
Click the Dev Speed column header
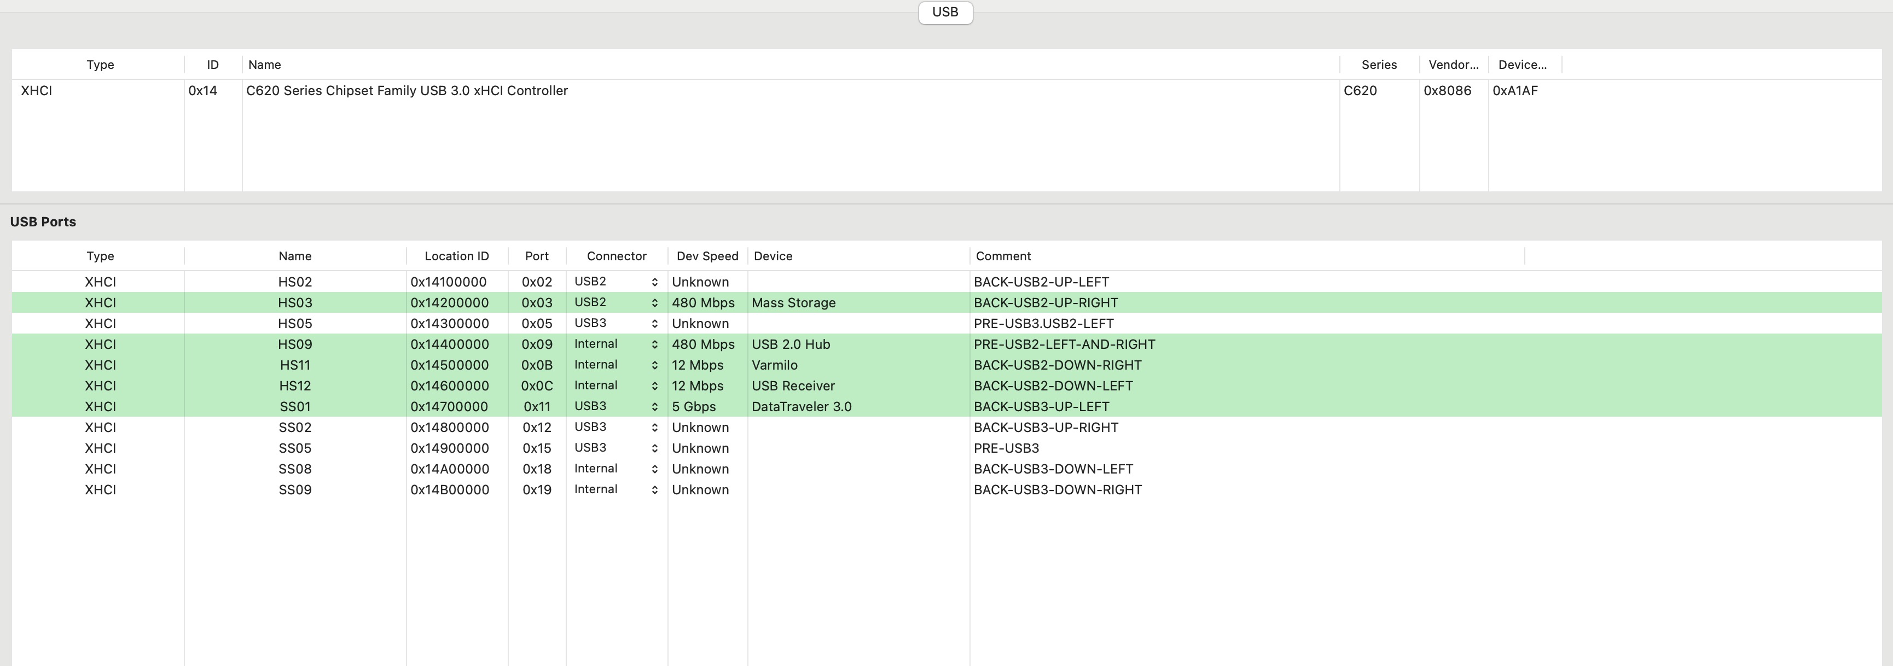tap(707, 256)
